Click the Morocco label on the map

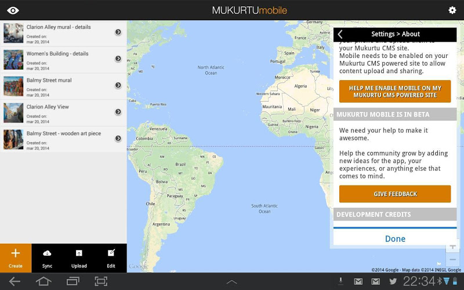pyautogui.click(x=282, y=78)
